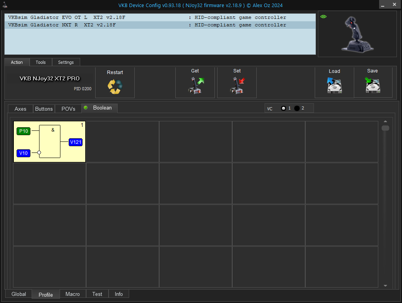Minimize the VKB Device Config window
Screen dimensions: 402x303
tap(383, 5)
